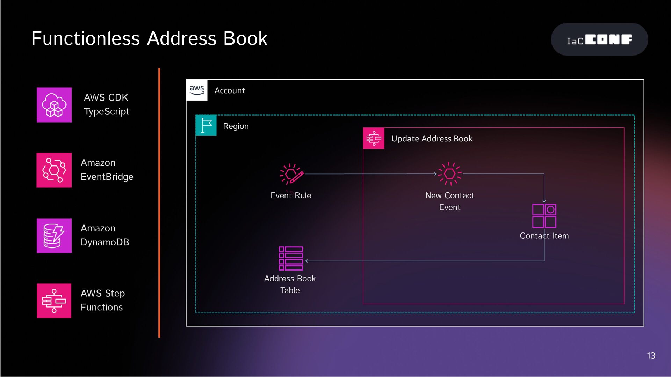Screen dimensions: 671x377
Task: Click the Update Address Book label
Action: pos(432,139)
